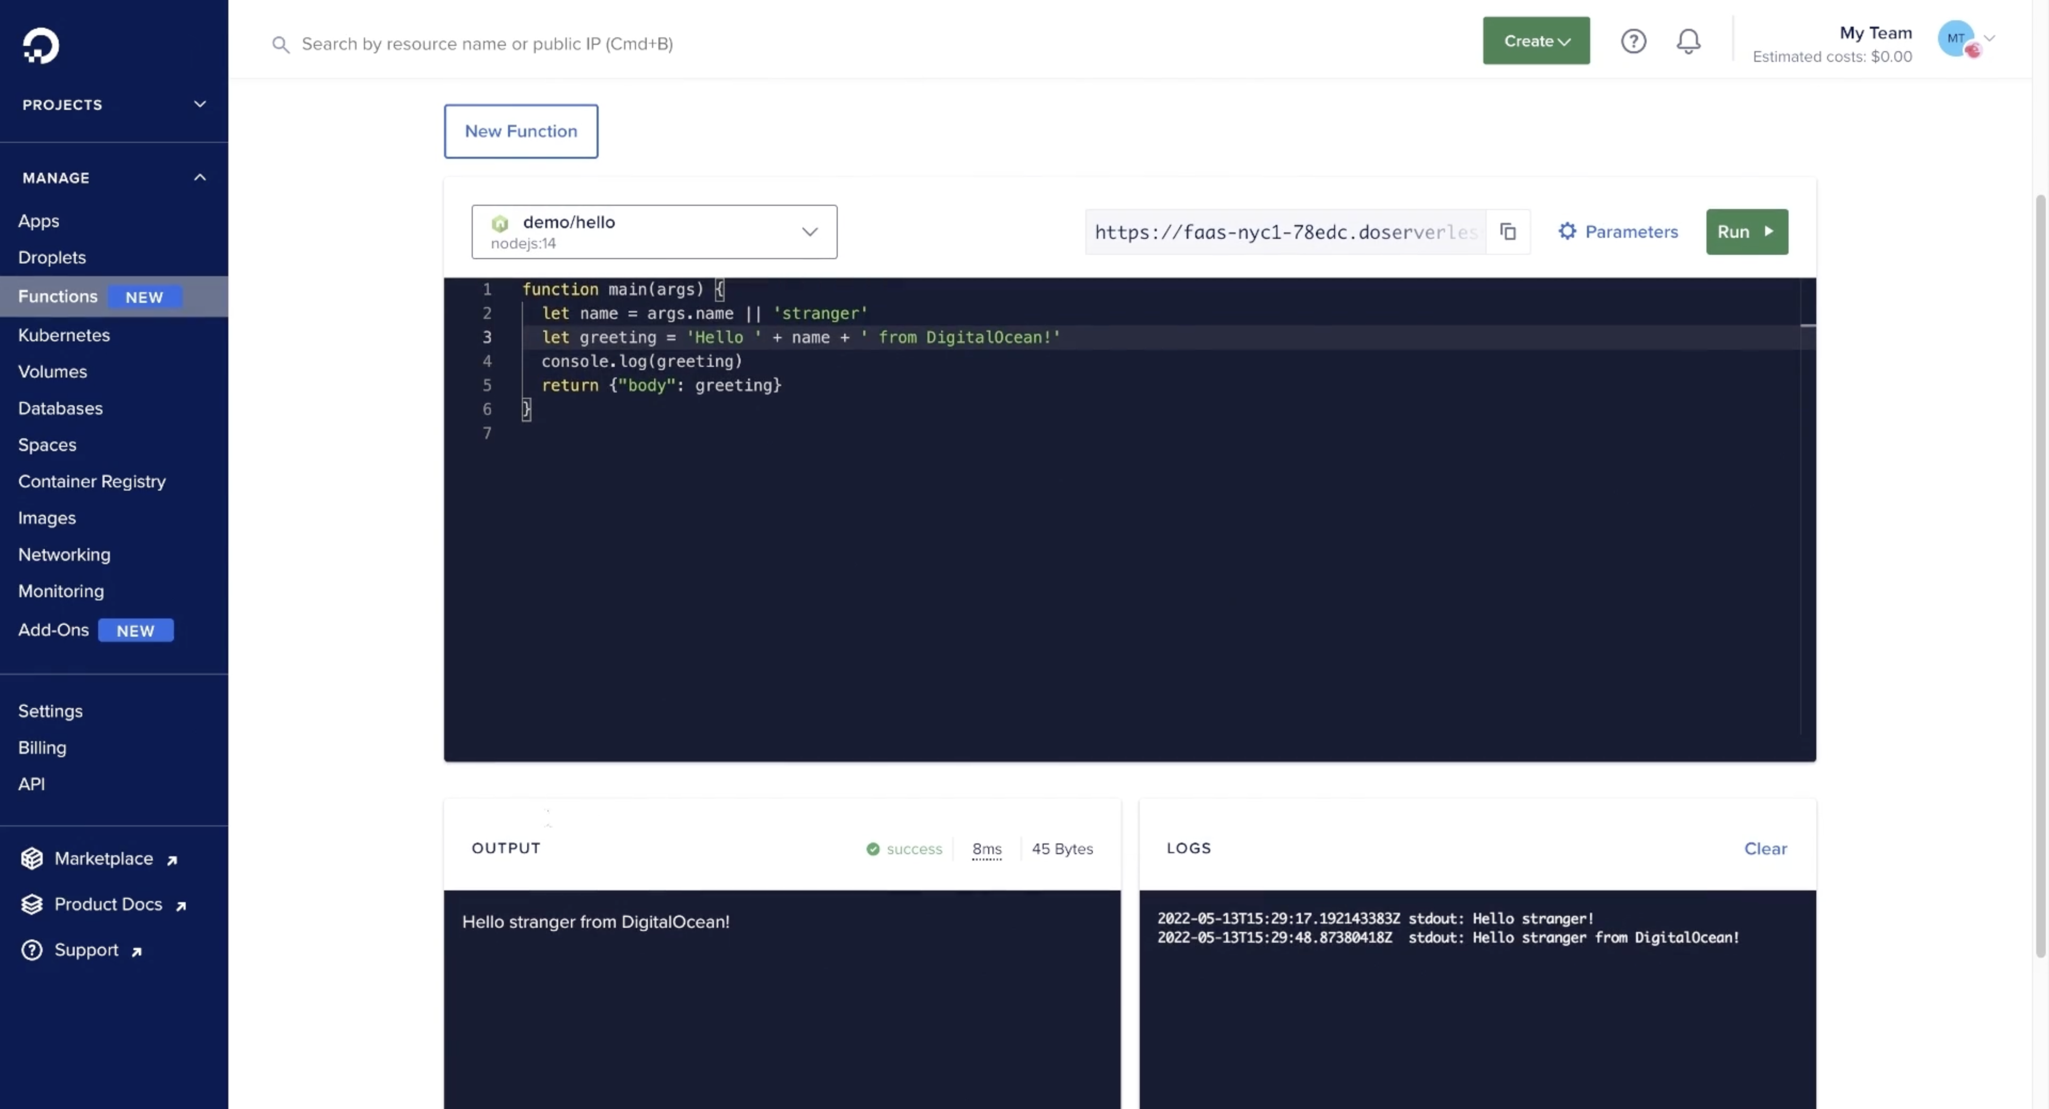The width and height of the screenshot is (2049, 1109).
Task: Click the MT team avatar
Action: point(1957,38)
